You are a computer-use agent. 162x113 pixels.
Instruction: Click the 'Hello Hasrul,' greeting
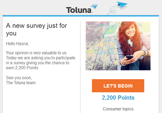17,44
